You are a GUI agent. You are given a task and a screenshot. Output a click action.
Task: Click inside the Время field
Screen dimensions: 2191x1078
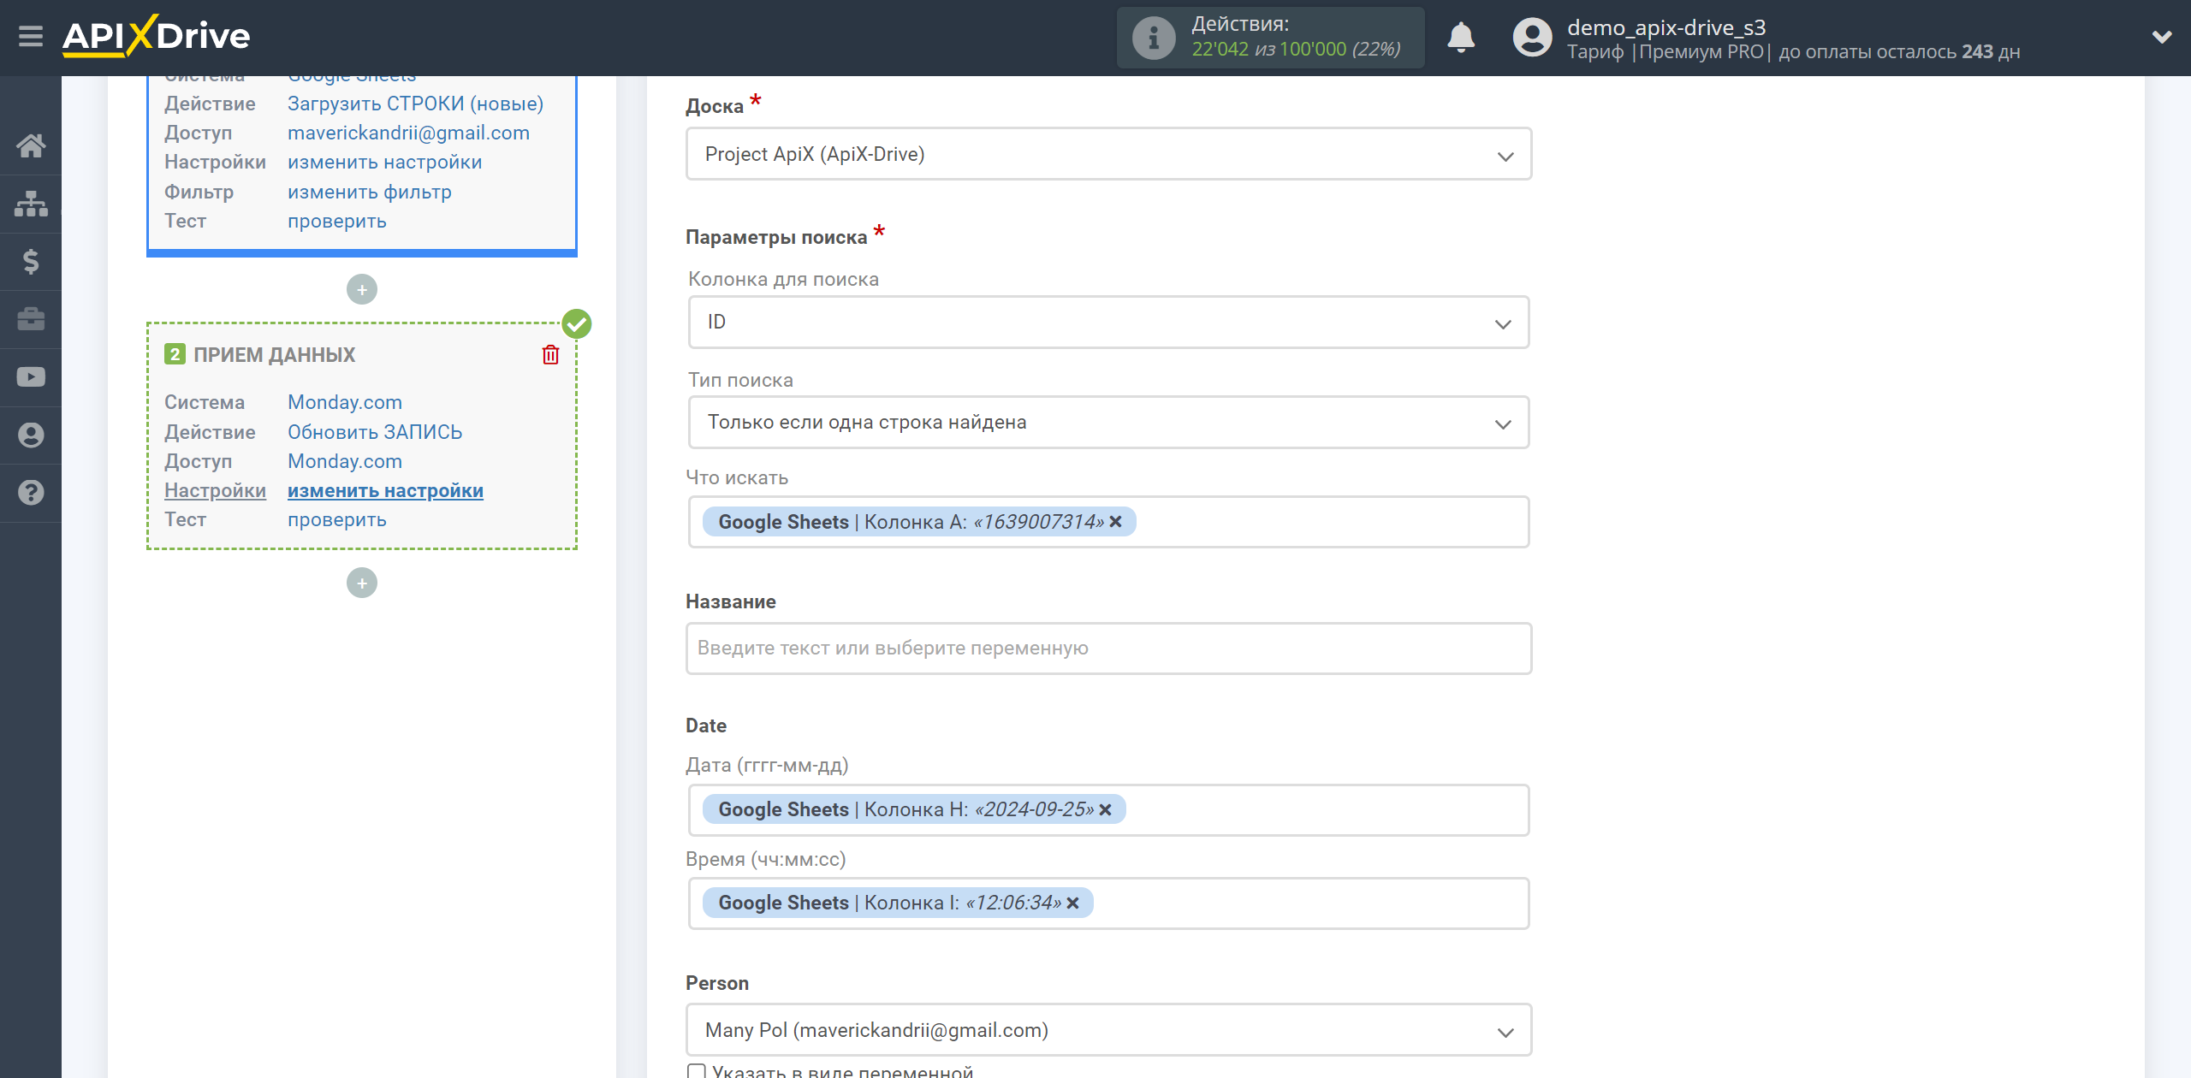1108,903
